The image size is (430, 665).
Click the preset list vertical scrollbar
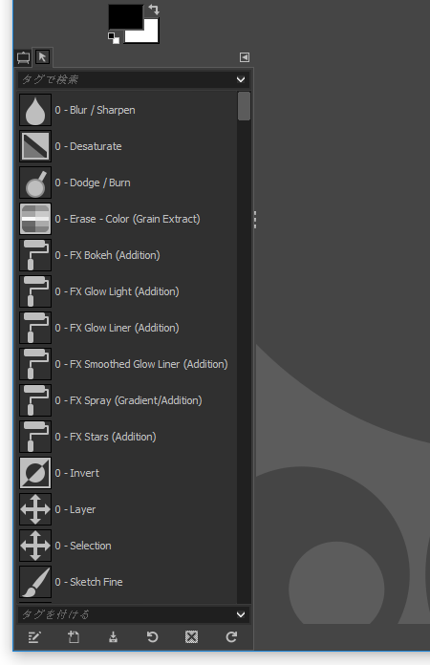(x=244, y=347)
